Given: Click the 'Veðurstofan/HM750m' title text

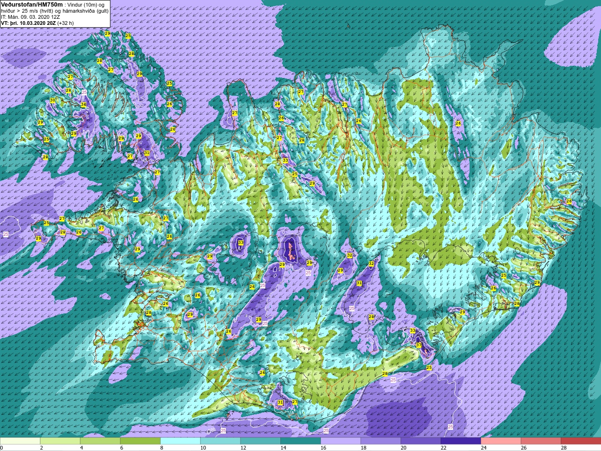Looking at the screenshot, I should tap(32, 4).
